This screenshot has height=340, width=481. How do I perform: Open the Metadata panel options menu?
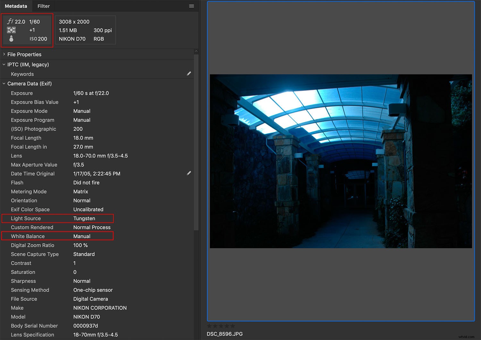(191, 6)
